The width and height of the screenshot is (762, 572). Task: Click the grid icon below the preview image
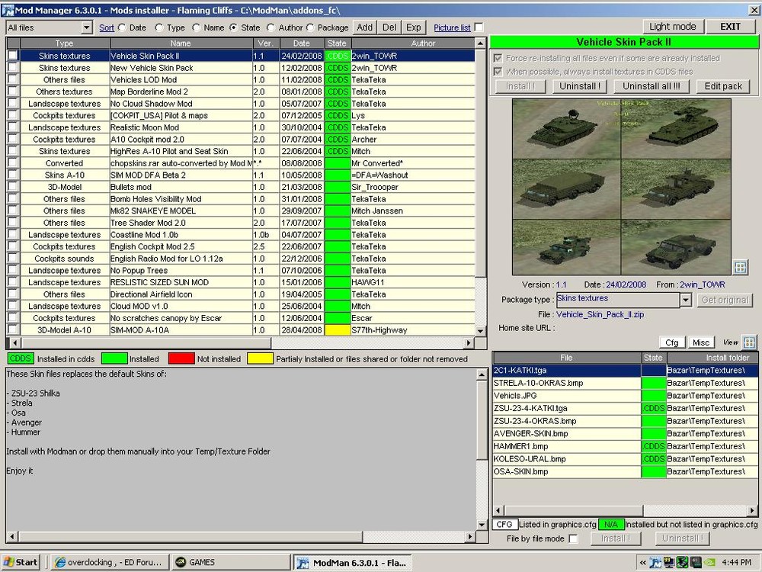740,267
